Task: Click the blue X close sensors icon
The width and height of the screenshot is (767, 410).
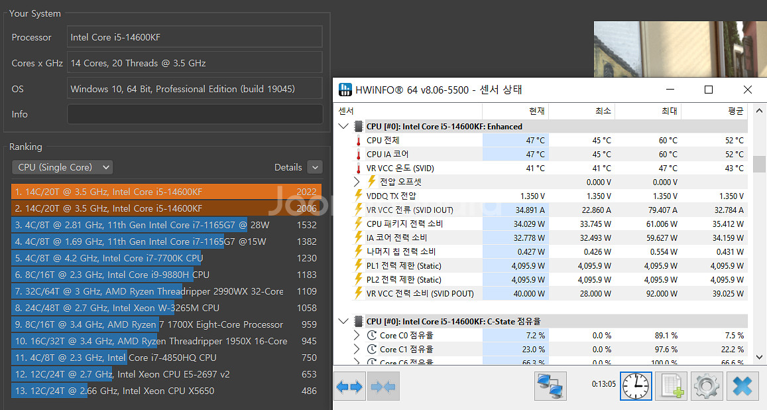Action: [742, 387]
